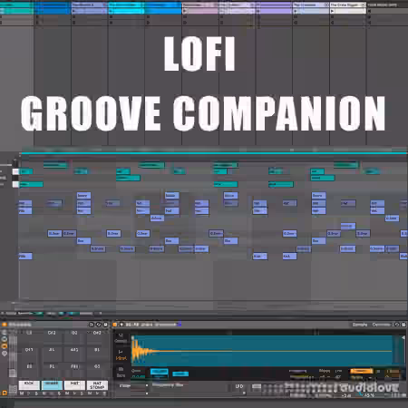Trigger the KICK drum pad

(x=29, y=384)
